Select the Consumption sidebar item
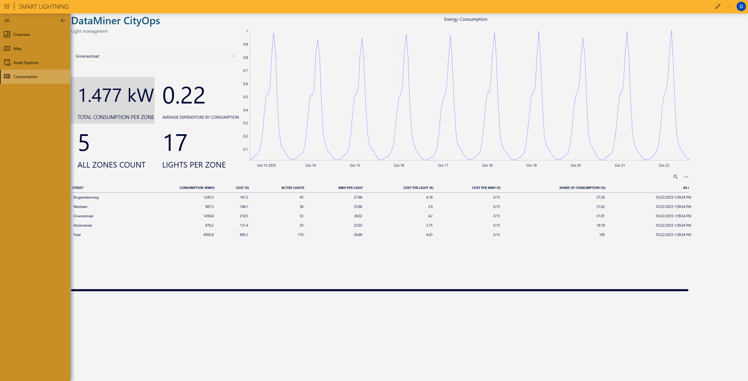The height and width of the screenshot is (381, 748). click(25, 77)
